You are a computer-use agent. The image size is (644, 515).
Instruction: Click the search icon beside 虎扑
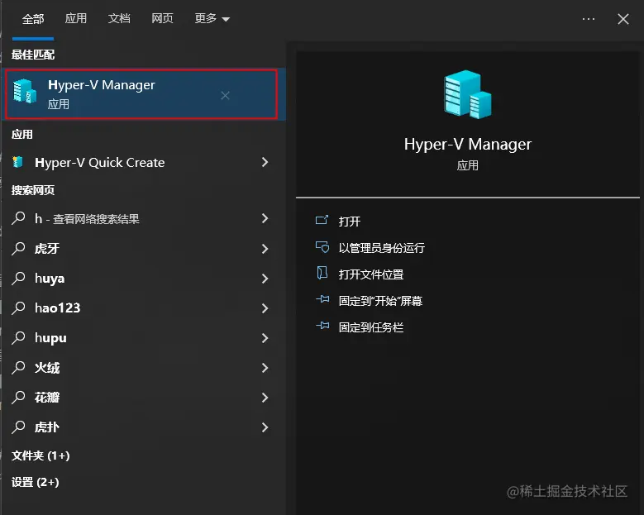point(18,427)
